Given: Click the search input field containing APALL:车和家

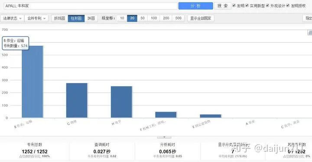Looking at the screenshot, I should 91,6.
